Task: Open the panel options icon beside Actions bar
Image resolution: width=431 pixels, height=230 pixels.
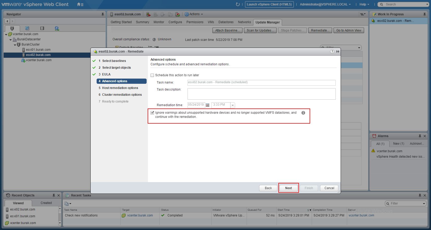Action: (x=363, y=14)
